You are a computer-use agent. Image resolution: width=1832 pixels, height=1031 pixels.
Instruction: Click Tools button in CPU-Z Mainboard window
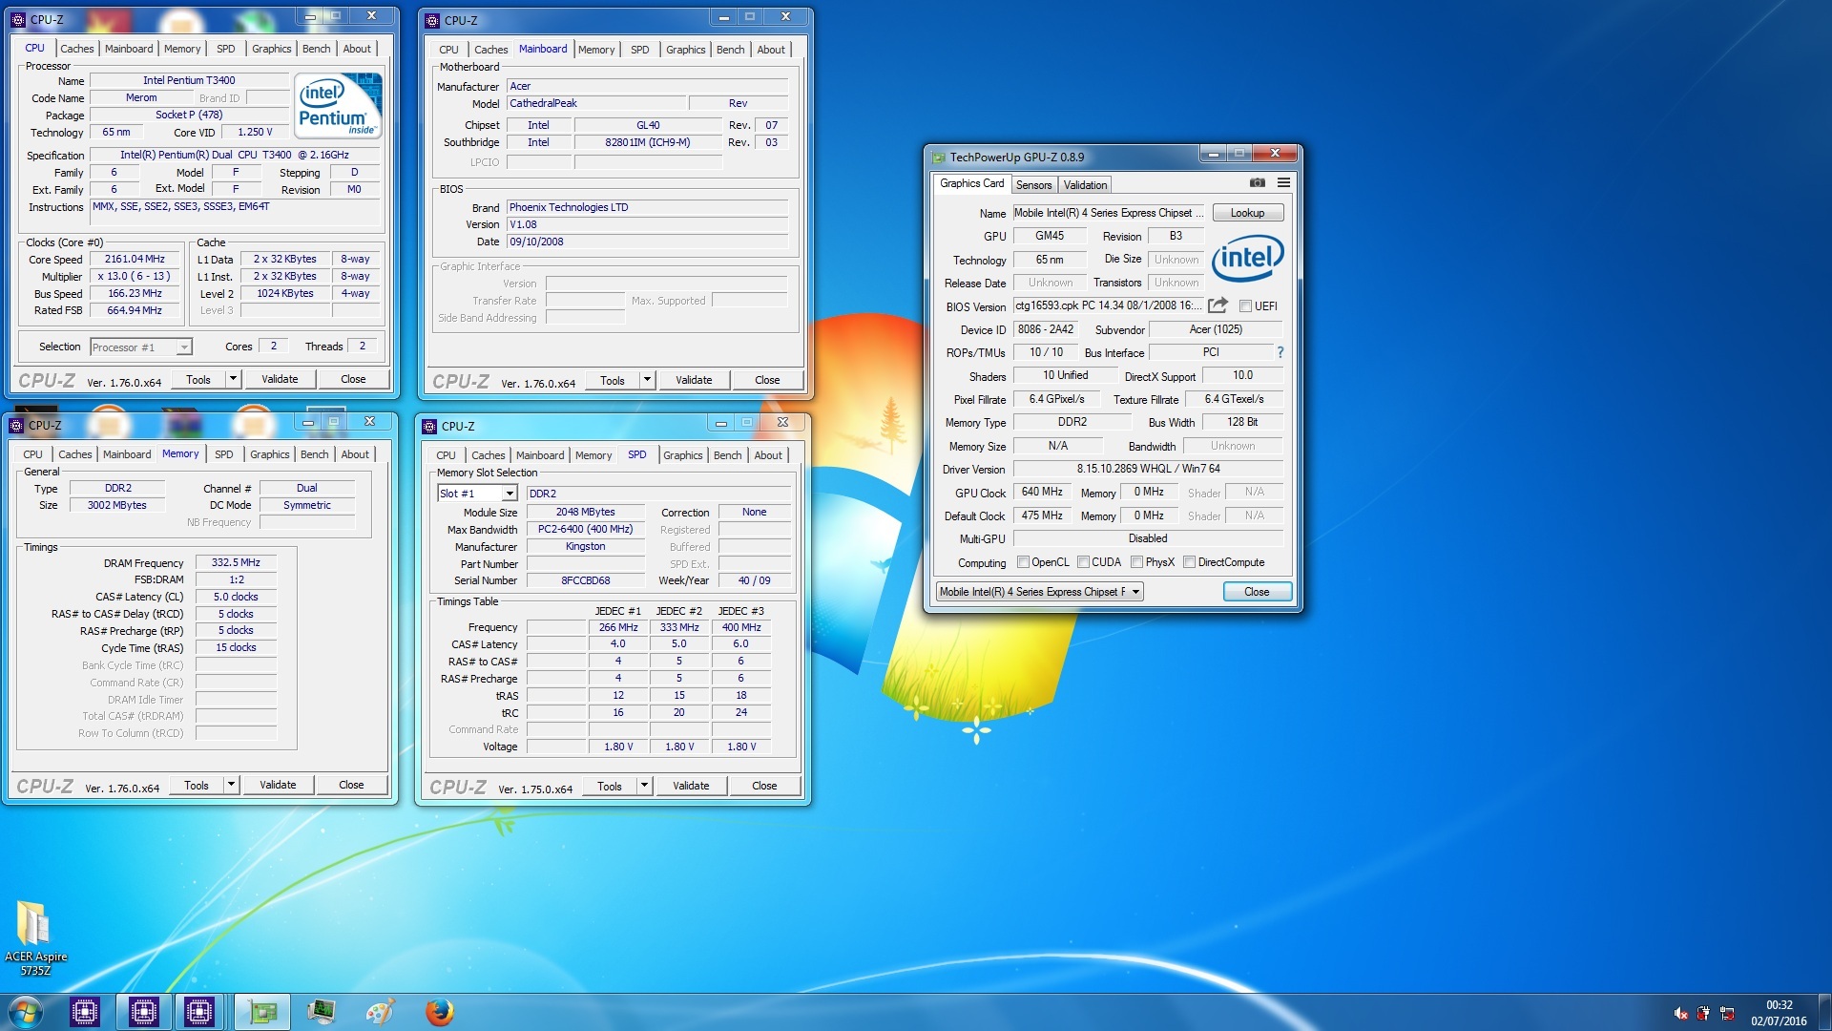[613, 380]
